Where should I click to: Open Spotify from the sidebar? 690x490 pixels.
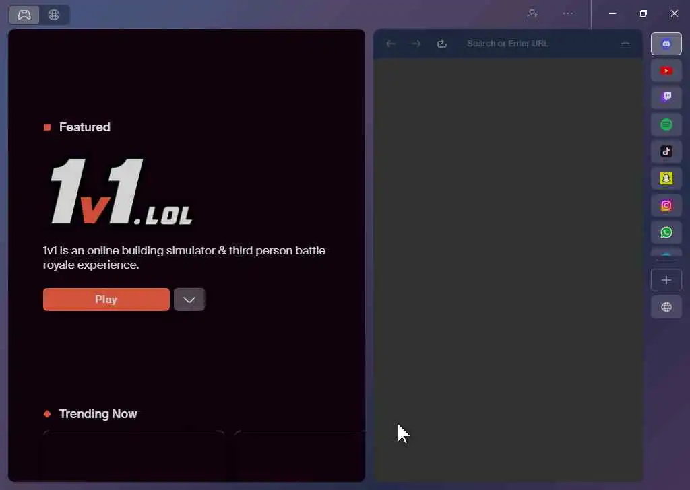point(666,125)
